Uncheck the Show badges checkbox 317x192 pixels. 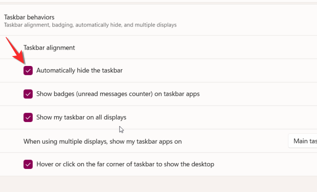tap(28, 94)
